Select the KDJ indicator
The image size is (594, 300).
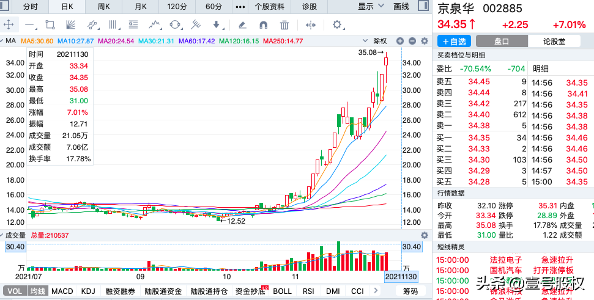click(x=88, y=291)
